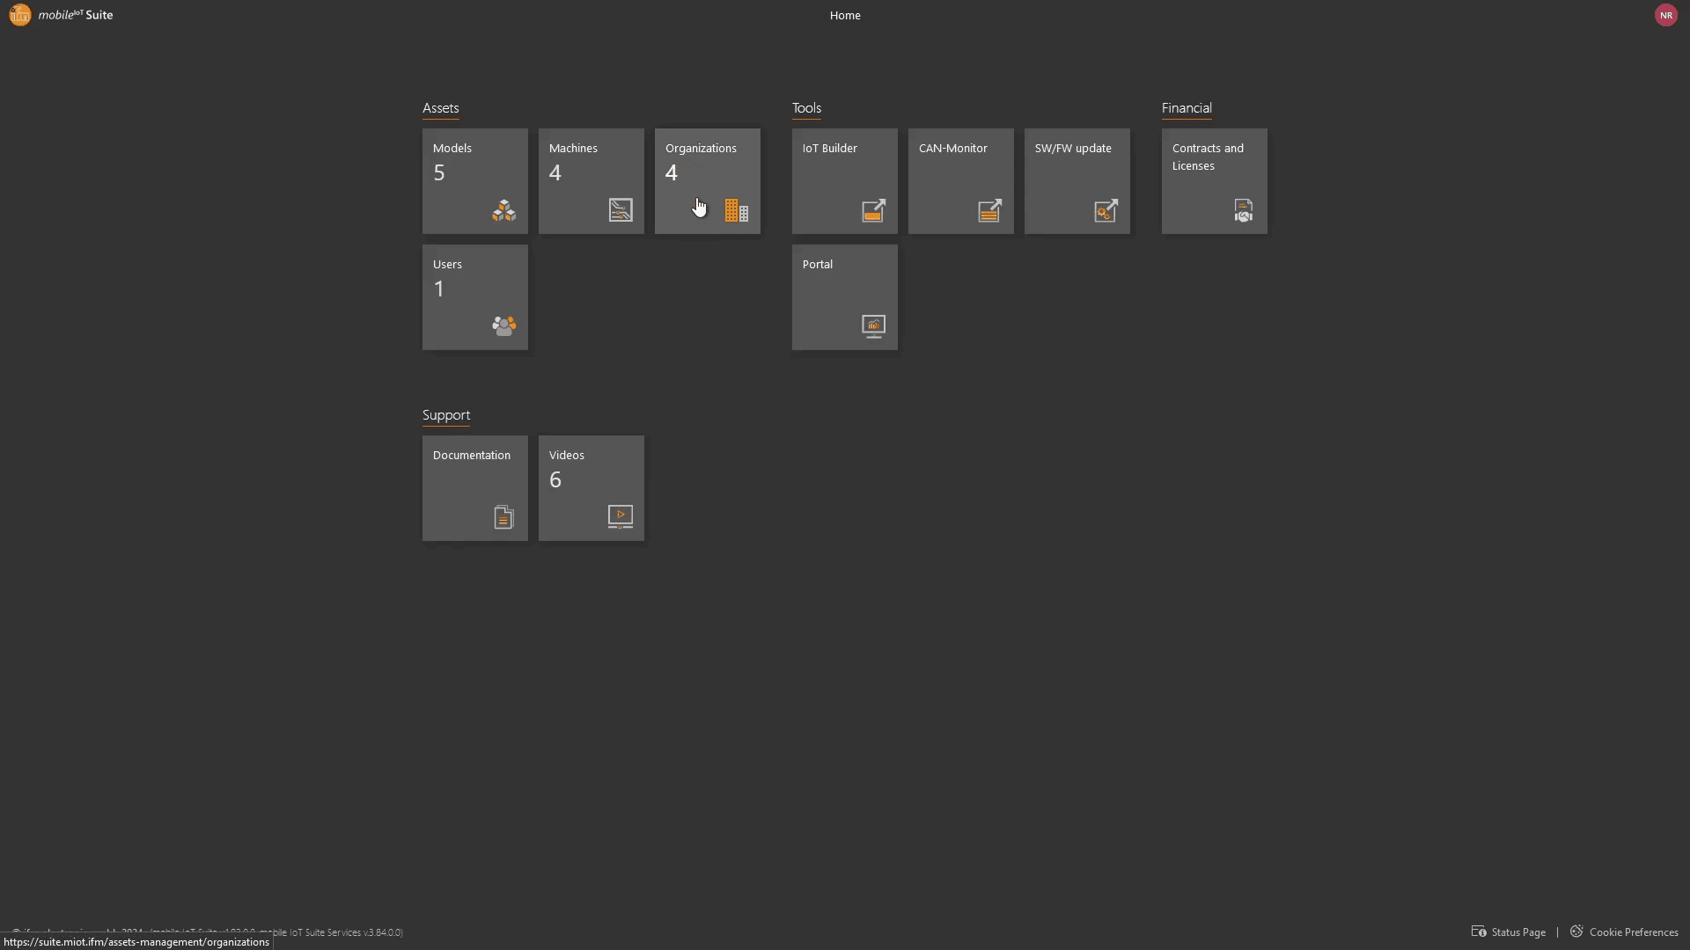This screenshot has width=1690, height=950.
Task: Click the Models cubes icon
Action: pos(503,210)
